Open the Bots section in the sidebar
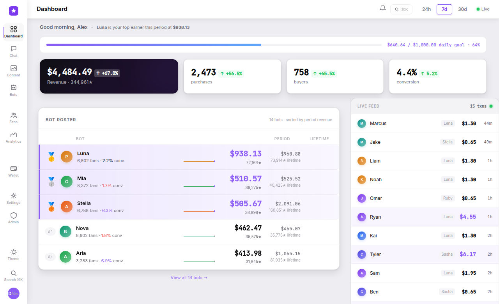499x304 pixels. [13, 90]
